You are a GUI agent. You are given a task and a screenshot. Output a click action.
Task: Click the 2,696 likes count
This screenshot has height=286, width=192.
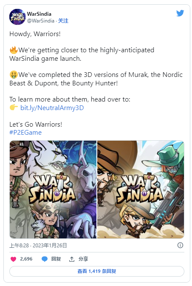(x=26, y=259)
